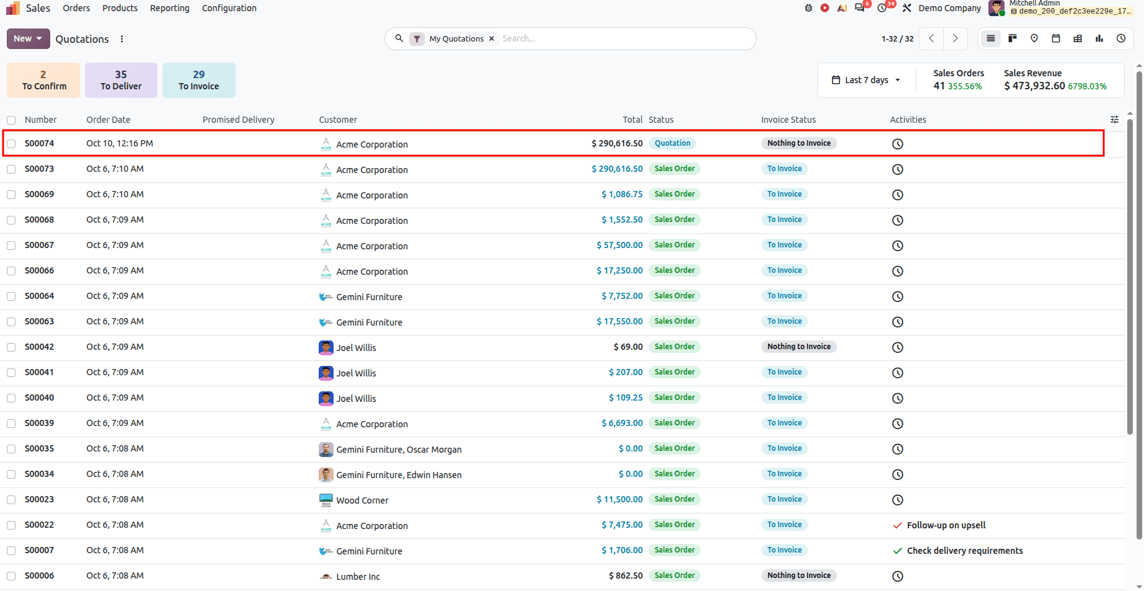Switch to activity view
Screen dimensions: 1144x591
click(1121, 38)
